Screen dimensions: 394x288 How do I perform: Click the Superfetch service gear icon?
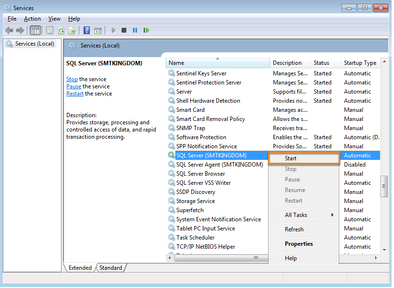(x=172, y=211)
